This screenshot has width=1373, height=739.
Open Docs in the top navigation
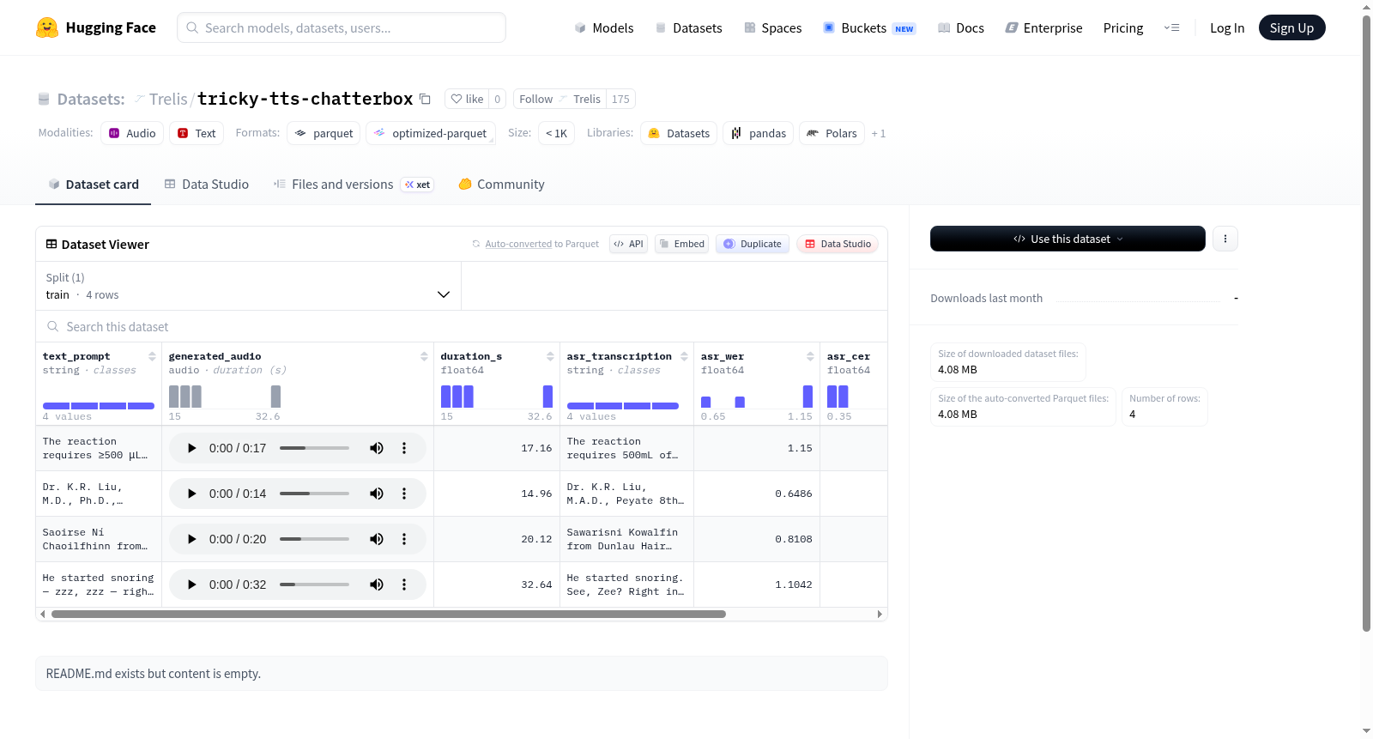(x=961, y=27)
